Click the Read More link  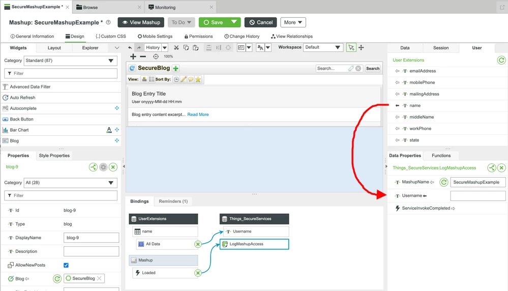[x=198, y=114]
